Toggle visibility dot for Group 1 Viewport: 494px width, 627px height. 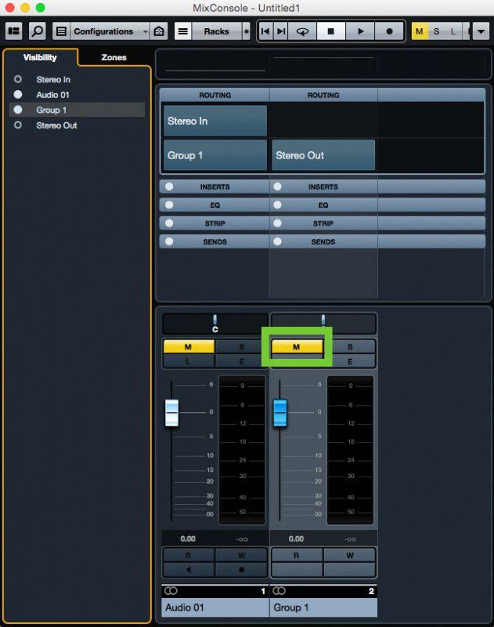[17, 110]
